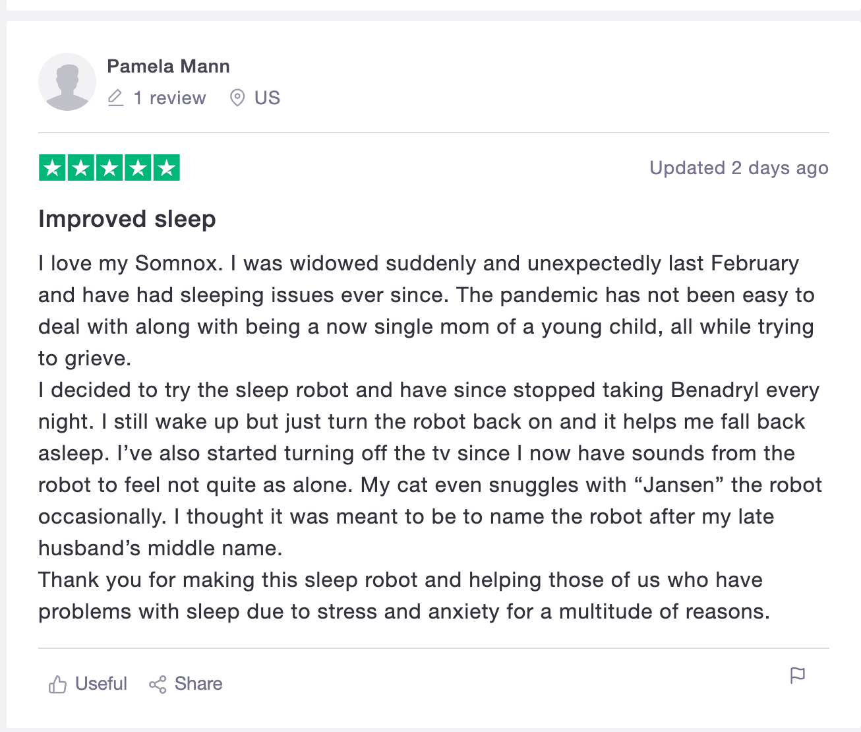Mark the review as Useful
Viewport: 861px width, 732px height.
[x=100, y=684]
